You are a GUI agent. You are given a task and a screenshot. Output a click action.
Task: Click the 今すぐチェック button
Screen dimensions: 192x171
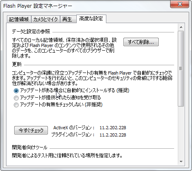coord(31,130)
